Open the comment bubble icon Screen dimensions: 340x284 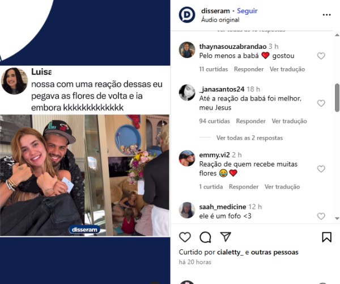click(205, 237)
